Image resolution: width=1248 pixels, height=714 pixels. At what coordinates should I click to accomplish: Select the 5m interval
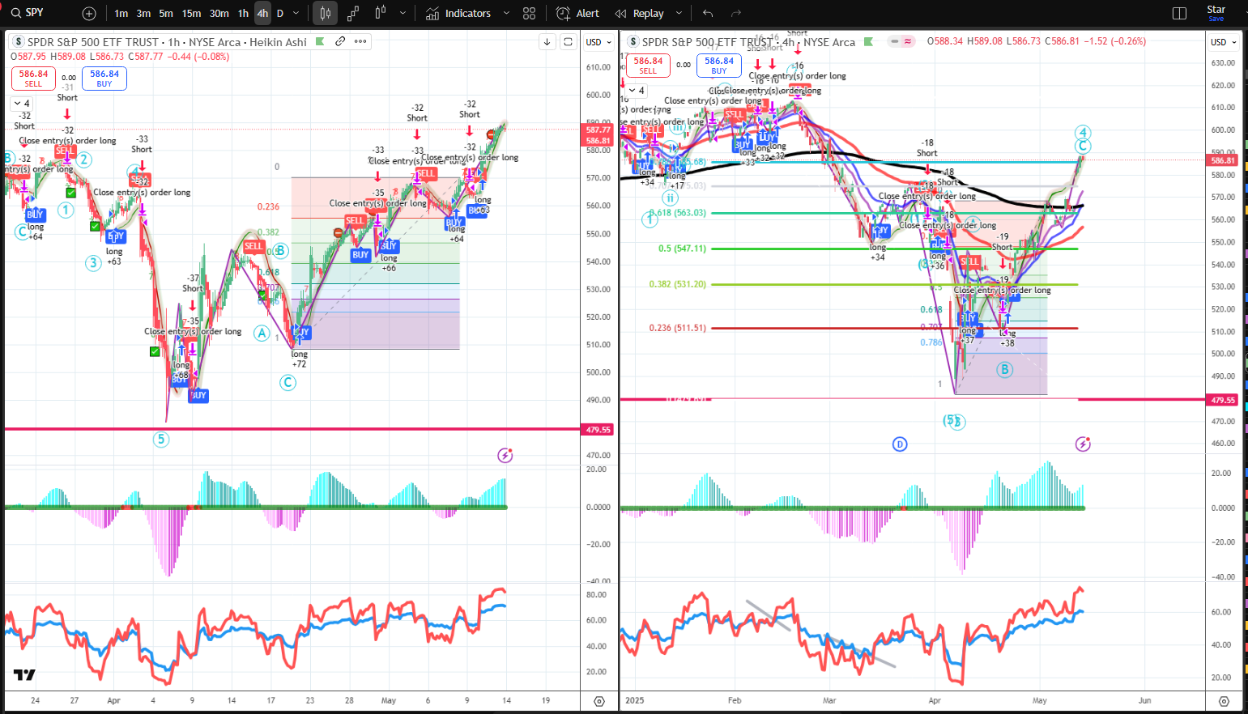[x=166, y=14]
